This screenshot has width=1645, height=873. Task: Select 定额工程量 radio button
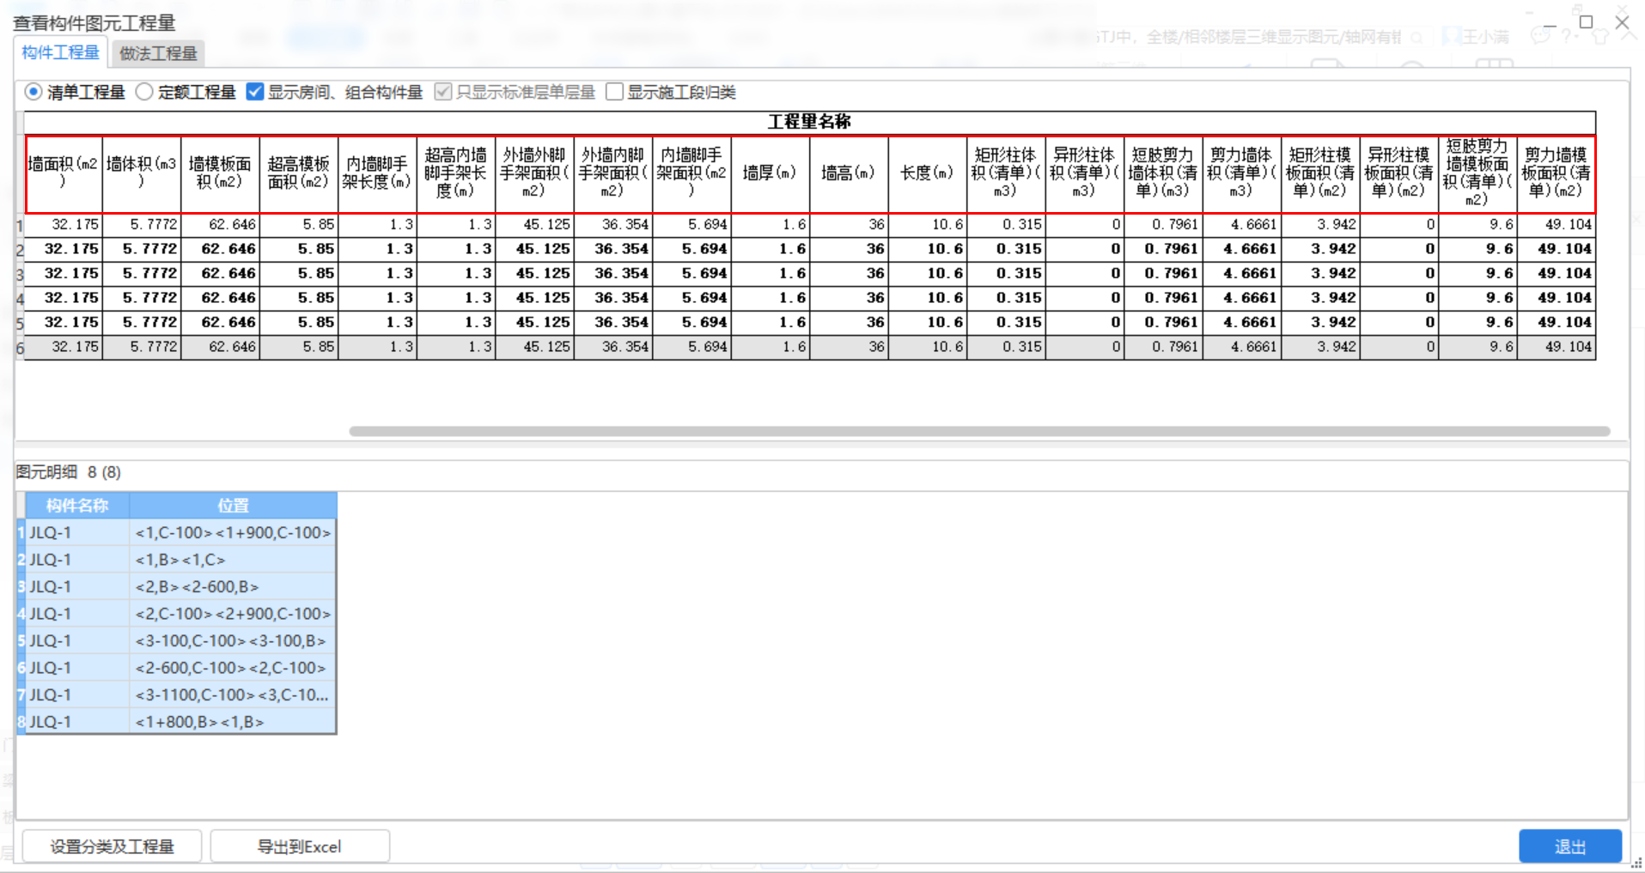[x=144, y=92]
